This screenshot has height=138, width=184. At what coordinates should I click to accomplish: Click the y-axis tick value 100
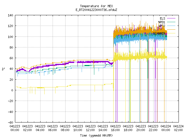pyautogui.click(x=10, y=37)
